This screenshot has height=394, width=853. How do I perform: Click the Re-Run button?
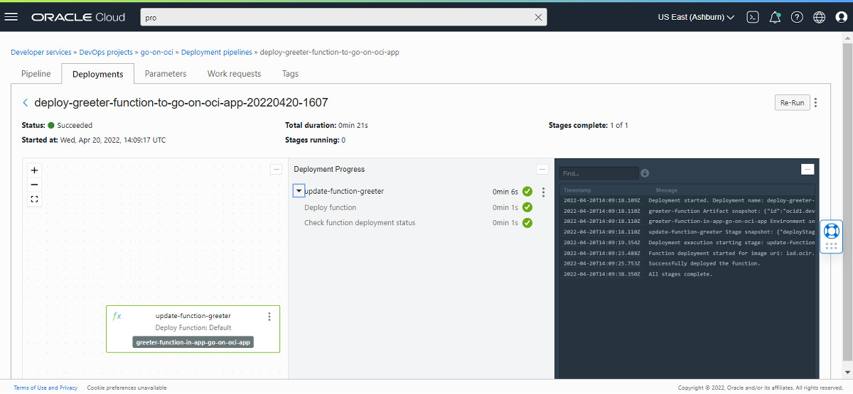[x=792, y=103]
